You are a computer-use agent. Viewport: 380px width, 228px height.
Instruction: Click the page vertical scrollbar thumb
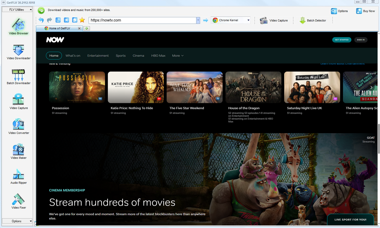tap(379, 139)
